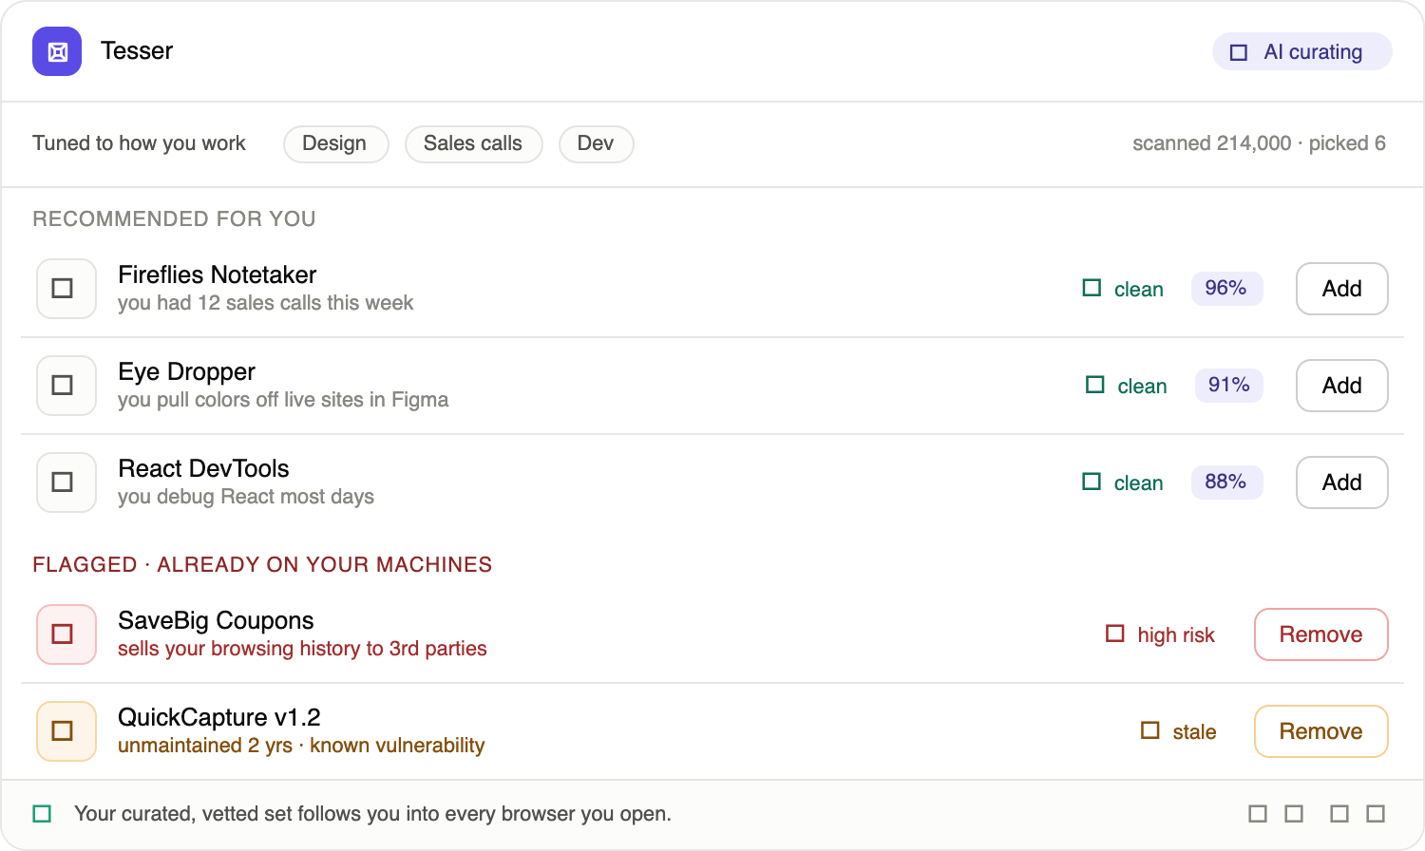Click the clean status icon for Eye Dropper
The image size is (1425, 851).
[1095, 385]
